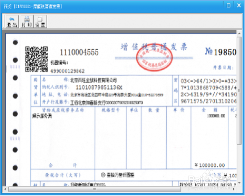Viewport: 245px width, 196px height.
Task: Click the horizontal scrollbar thumb
Action: tap(95, 189)
